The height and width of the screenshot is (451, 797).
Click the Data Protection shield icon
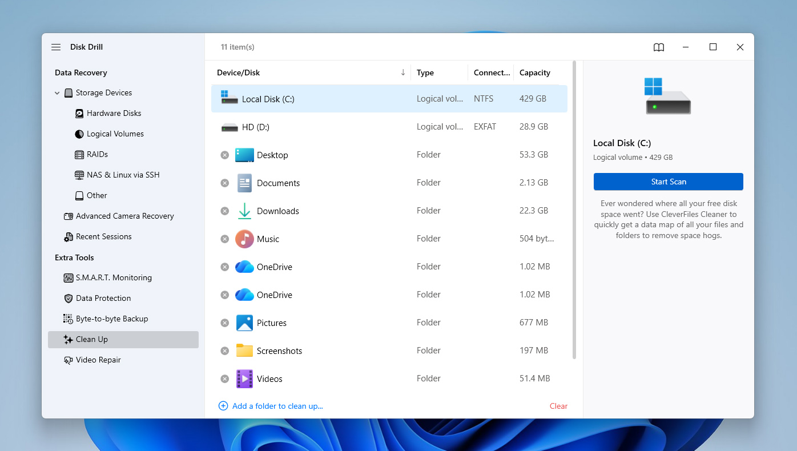(69, 299)
